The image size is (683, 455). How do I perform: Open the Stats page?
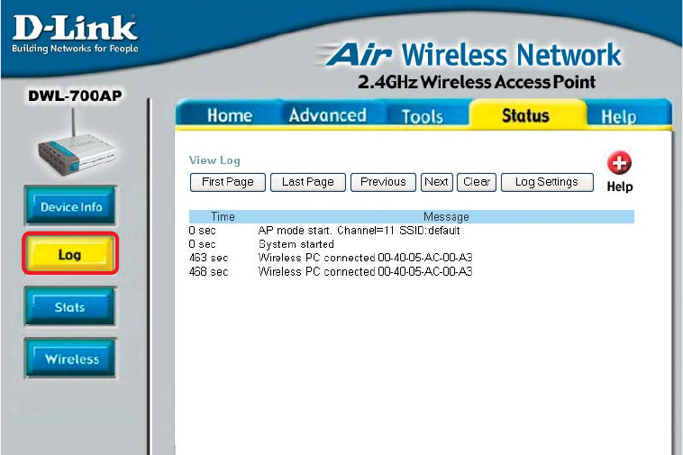tap(70, 307)
